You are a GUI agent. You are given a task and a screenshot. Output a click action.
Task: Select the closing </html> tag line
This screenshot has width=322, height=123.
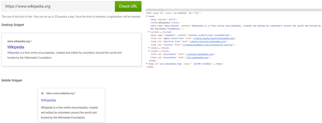click(150, 67)
